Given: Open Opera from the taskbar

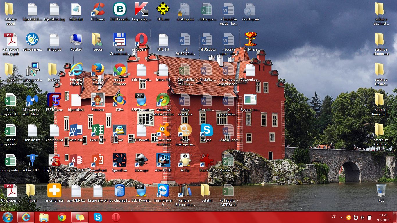Looking at the screenshot, I should (x=116, y=217).
